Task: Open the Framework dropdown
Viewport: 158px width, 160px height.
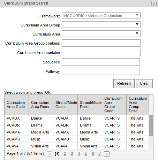Action: coord(101,16)
